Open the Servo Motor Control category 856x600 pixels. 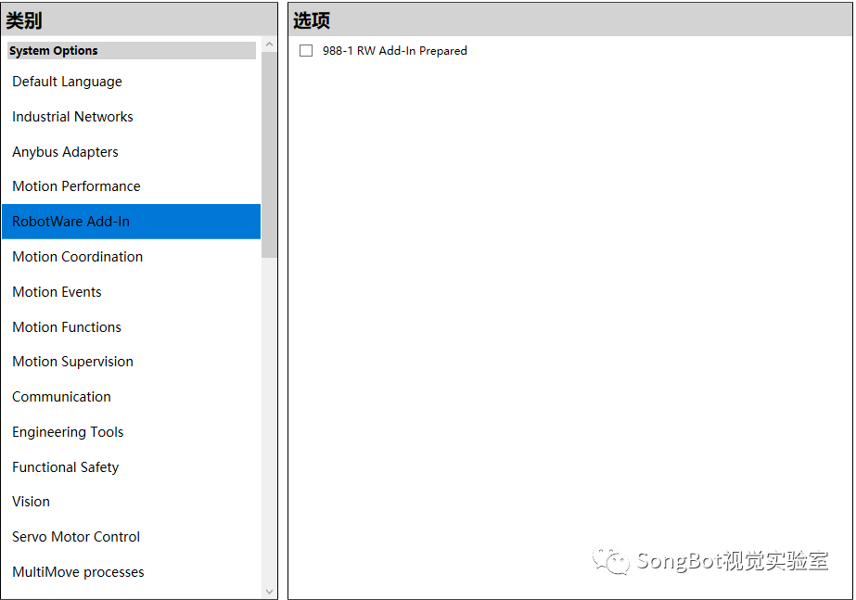(132, 537)
